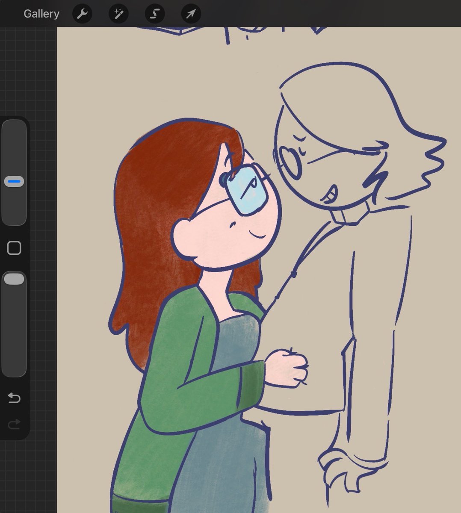Open the Actions wrench menu

point(82,14)
